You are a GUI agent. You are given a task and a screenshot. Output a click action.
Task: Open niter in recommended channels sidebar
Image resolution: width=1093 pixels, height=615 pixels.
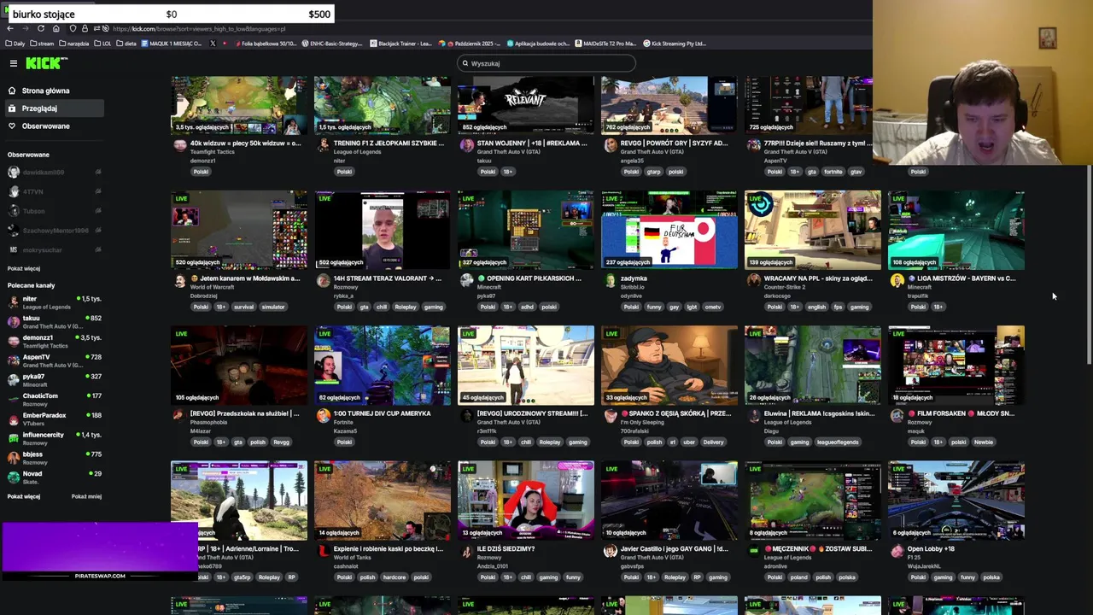(x=54, y=302)
